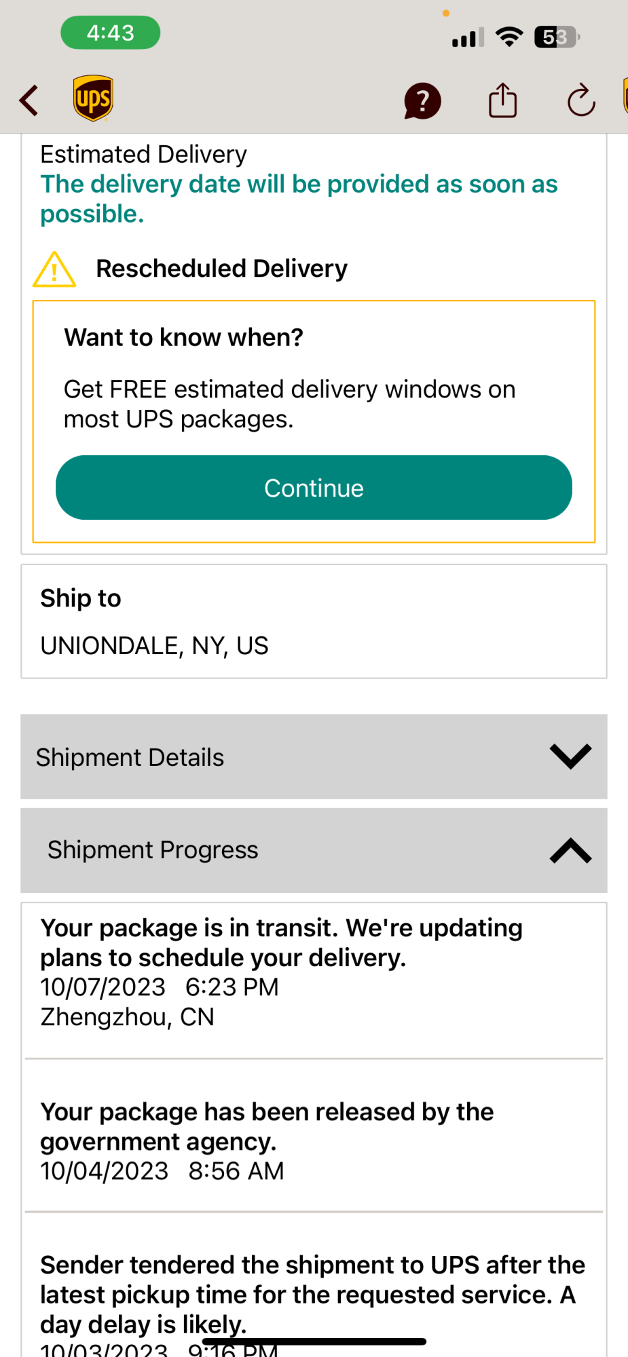This screenshot has height=1357, width=628.
Task: Reload the page with refresh icon
Action: click(x=581, y=101)
